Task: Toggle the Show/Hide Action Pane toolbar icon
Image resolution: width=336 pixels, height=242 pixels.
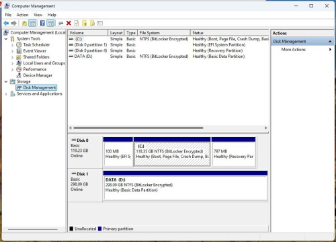Action: (x=50, y=23)
